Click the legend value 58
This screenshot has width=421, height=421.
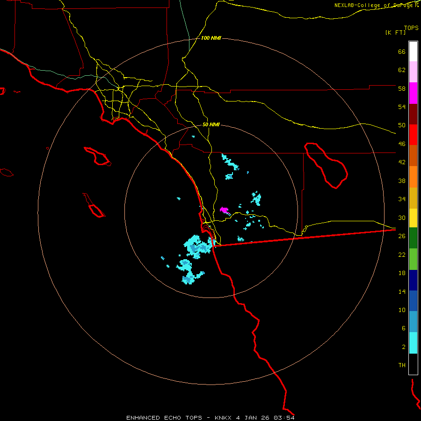tap(402, 88)
